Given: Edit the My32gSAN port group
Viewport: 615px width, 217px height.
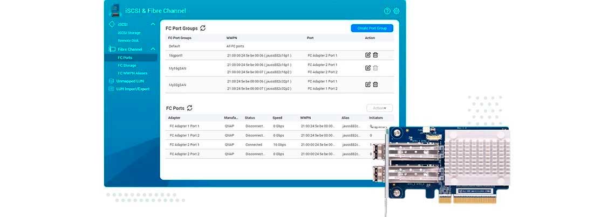Looking at the screenshot, I should click(368, 85).
